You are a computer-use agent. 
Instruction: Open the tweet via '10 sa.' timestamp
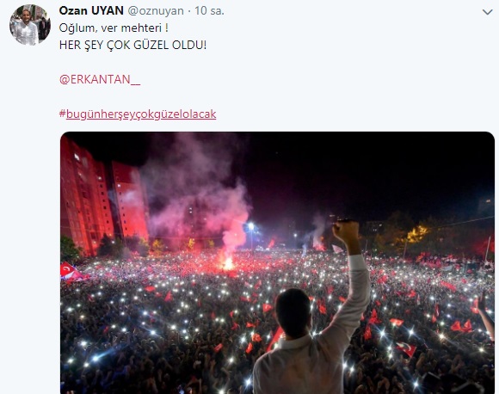209,11
